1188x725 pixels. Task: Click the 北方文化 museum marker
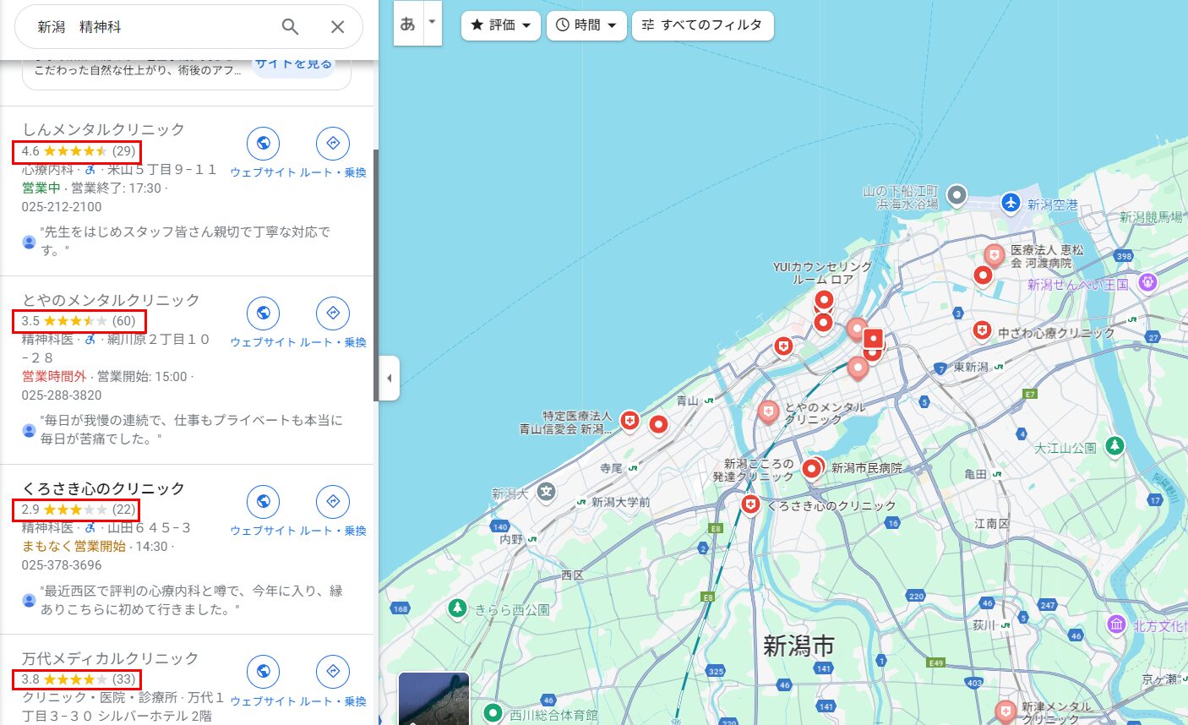click(x=1117, y=624)
